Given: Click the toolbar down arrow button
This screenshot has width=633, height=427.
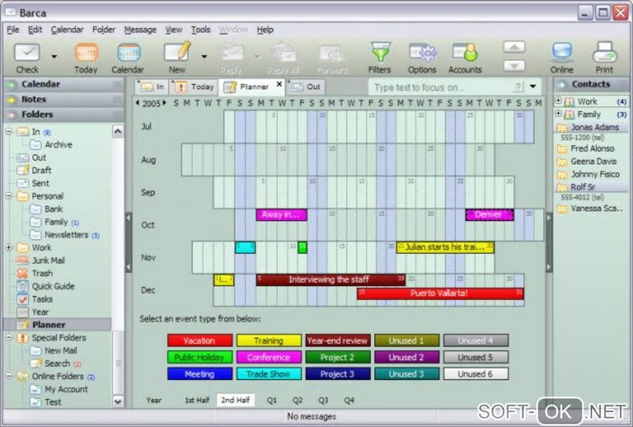Looking at the screenshot, I should coord(514,65).
